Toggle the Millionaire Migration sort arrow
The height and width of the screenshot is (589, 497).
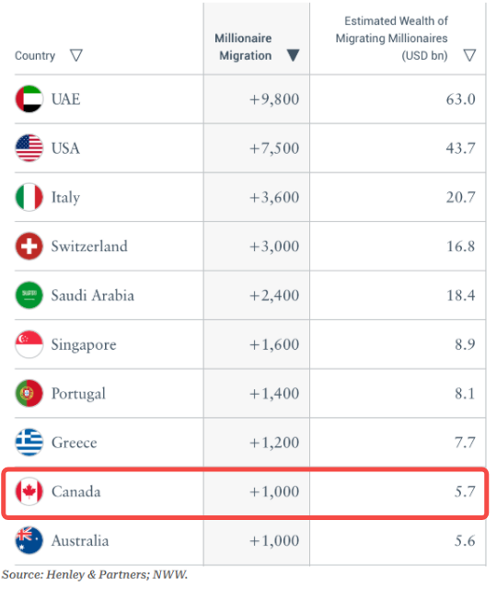coord(293,55)
